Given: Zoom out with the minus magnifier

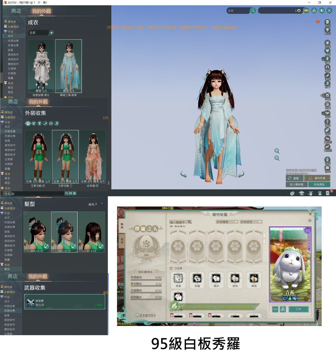Looking at the screenshot, I should tap(277, 158).
